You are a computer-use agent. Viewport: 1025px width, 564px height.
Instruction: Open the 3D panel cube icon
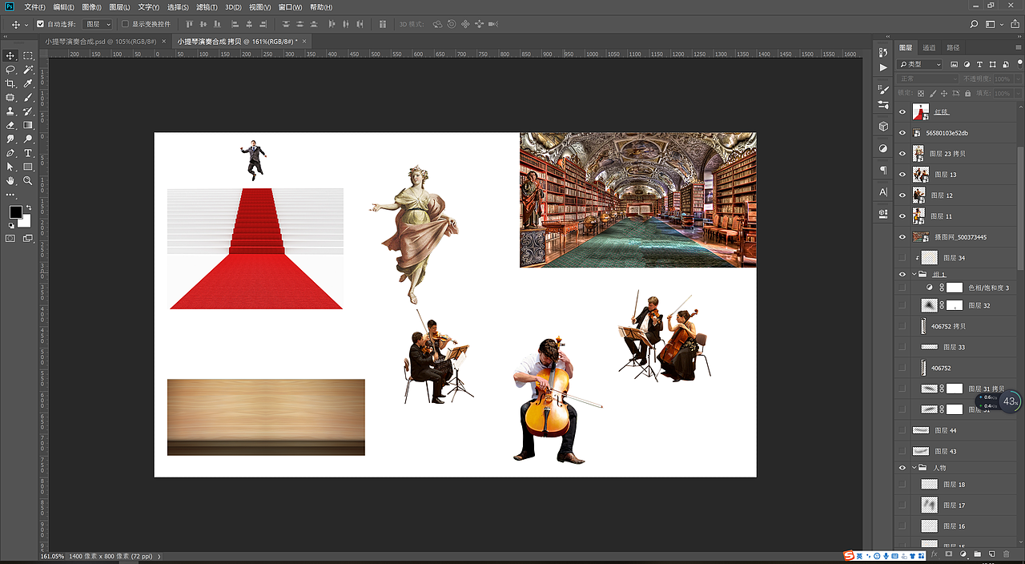883,127
